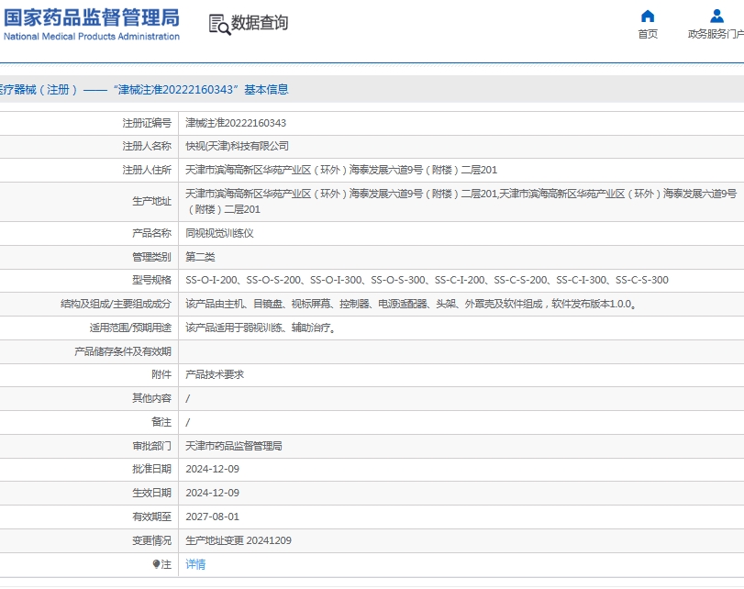
Task: Select approving department 天津市药品监督管理局
Action: click(234, 446)
